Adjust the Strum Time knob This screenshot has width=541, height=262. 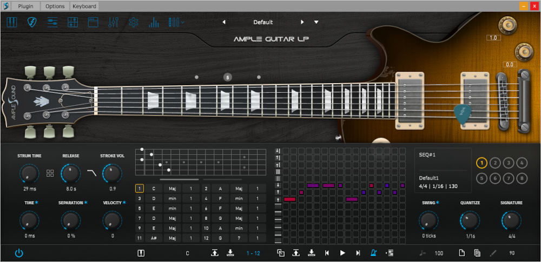(29, 173)
